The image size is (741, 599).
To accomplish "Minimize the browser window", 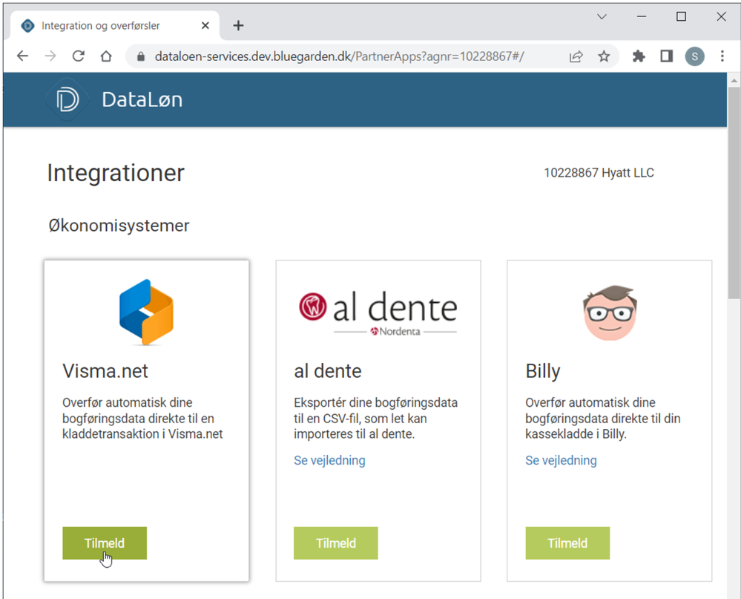I will click(642, 16).
